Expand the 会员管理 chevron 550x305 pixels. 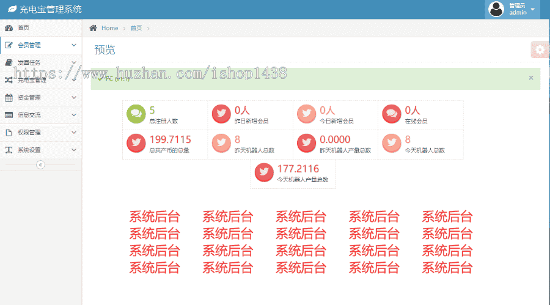tap(74, 45)
